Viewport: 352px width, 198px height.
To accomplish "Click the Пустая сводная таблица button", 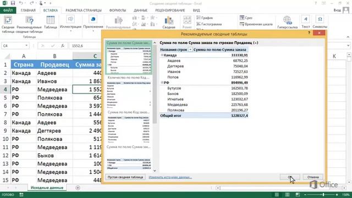I will click(x=125, y=177).
